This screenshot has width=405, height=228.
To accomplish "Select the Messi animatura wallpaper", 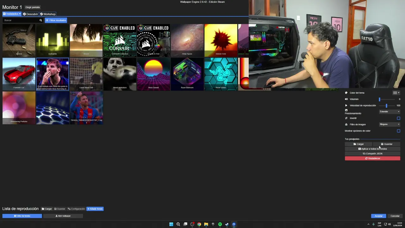I will [120, 74].
